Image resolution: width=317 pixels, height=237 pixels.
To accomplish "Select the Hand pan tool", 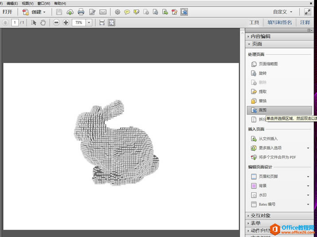I will [x=43, y=23].
